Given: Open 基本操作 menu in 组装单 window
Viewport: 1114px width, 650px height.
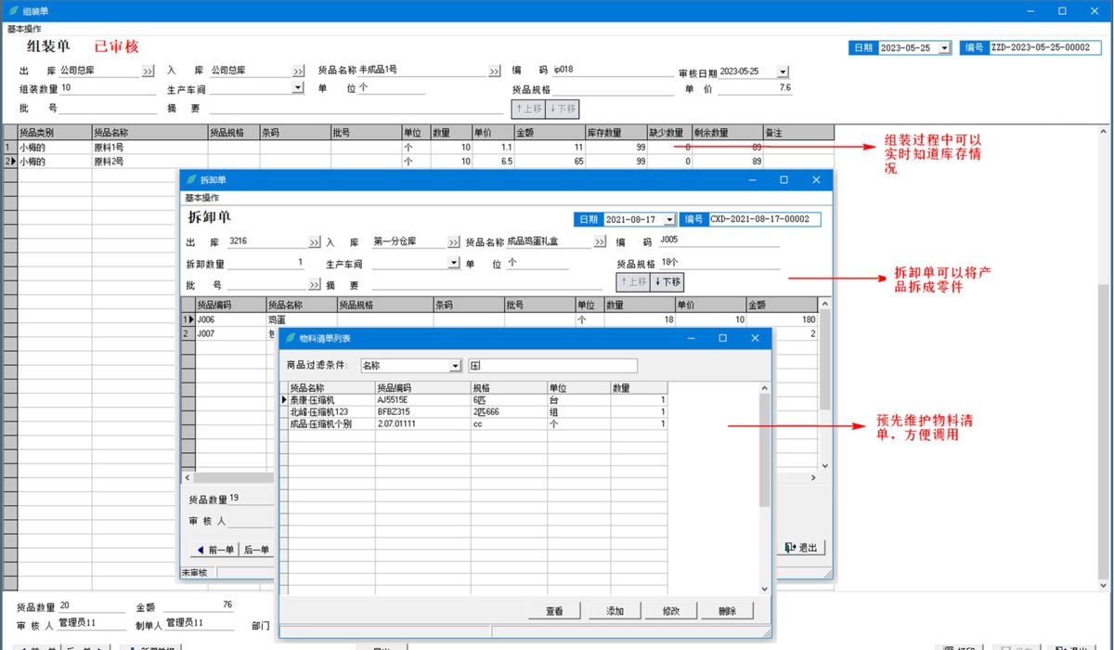Looking at the screenshot, I should pyautogui.click(x=24, y=29).
